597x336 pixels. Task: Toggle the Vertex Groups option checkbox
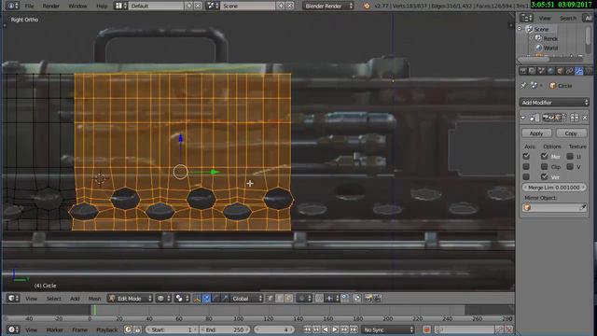[x=545, y=176]
